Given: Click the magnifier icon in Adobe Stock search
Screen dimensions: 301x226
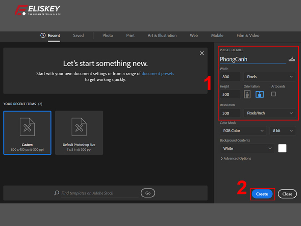Looking at the screenshot, I should (57, 193).
